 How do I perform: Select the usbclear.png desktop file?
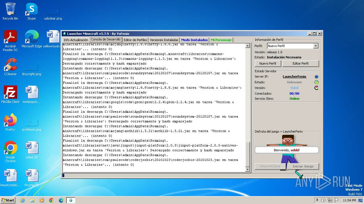click(x=53, y=13)
